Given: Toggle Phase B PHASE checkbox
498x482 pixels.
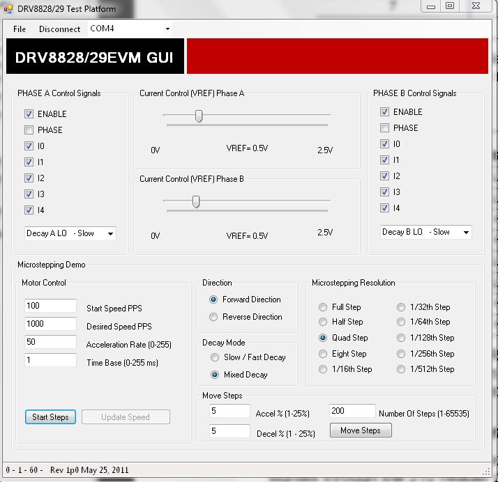Looking at the screenshot, I should point(384,127).
